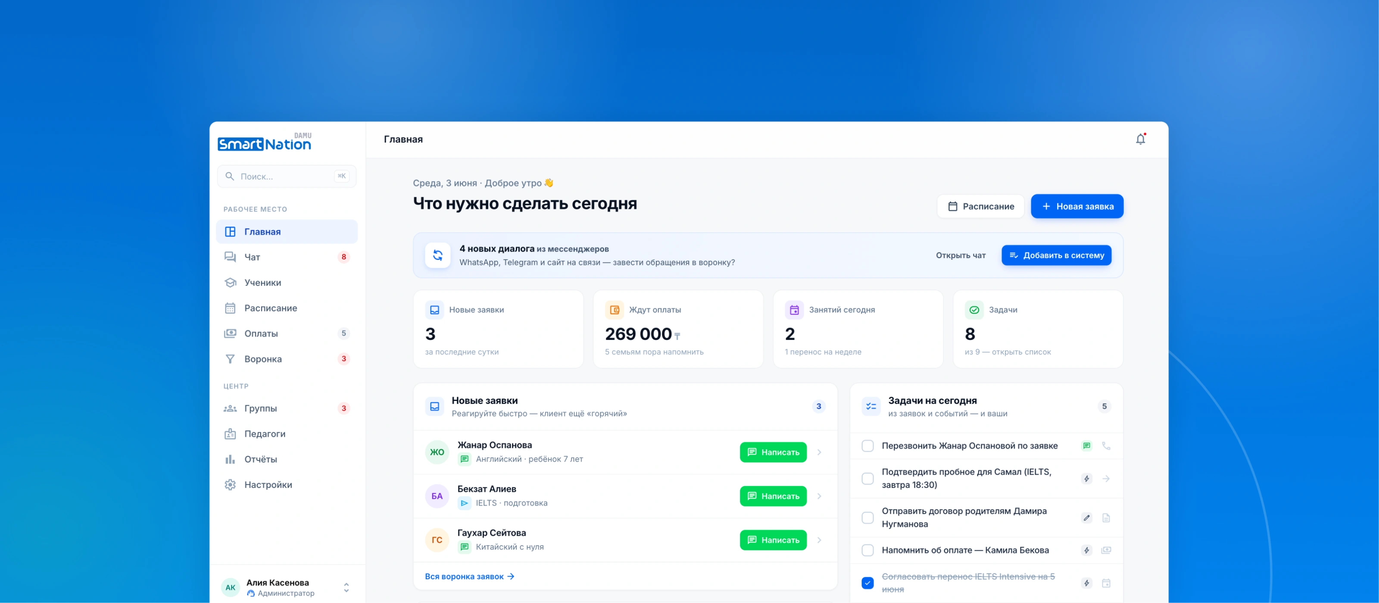The image size is (1379, 603).
Task: Open notifications bell icon
Action: [x=1140, y=139]
